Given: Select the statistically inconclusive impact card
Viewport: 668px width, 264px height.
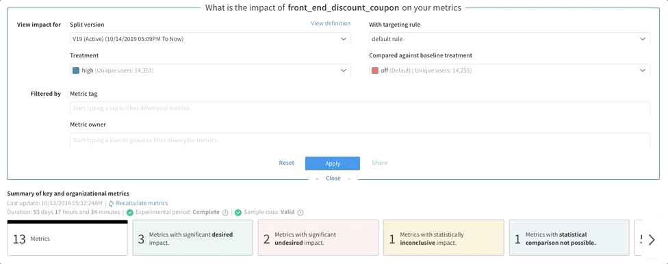Looking at the screenshot, I should pyautogui.click(x=444, y=238).
